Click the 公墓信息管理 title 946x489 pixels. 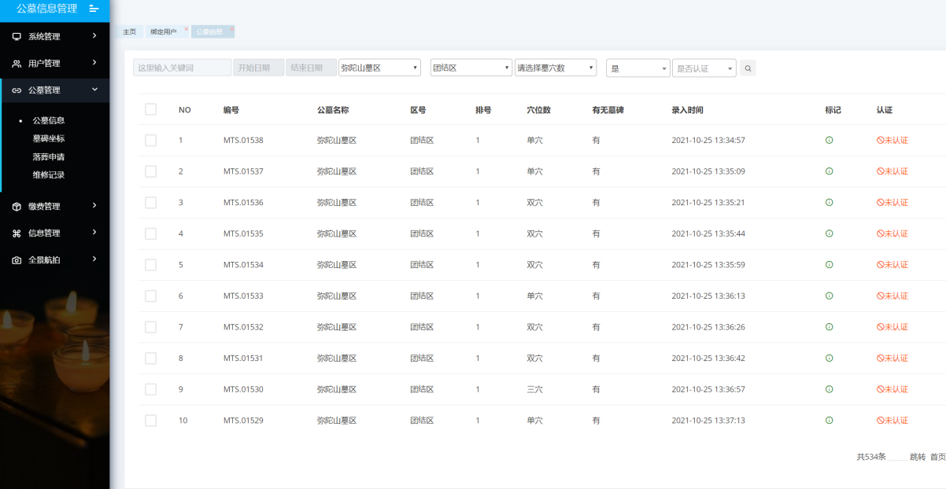(47, 9)
